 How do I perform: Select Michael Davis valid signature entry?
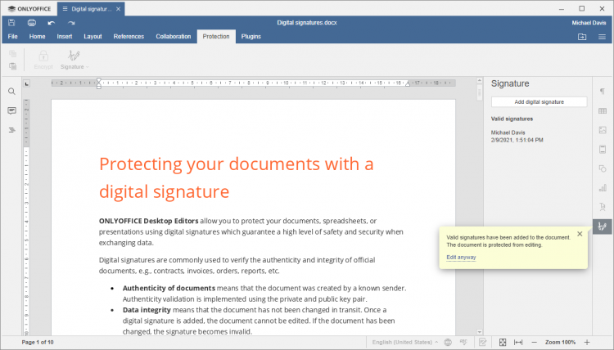coord(517,136)
